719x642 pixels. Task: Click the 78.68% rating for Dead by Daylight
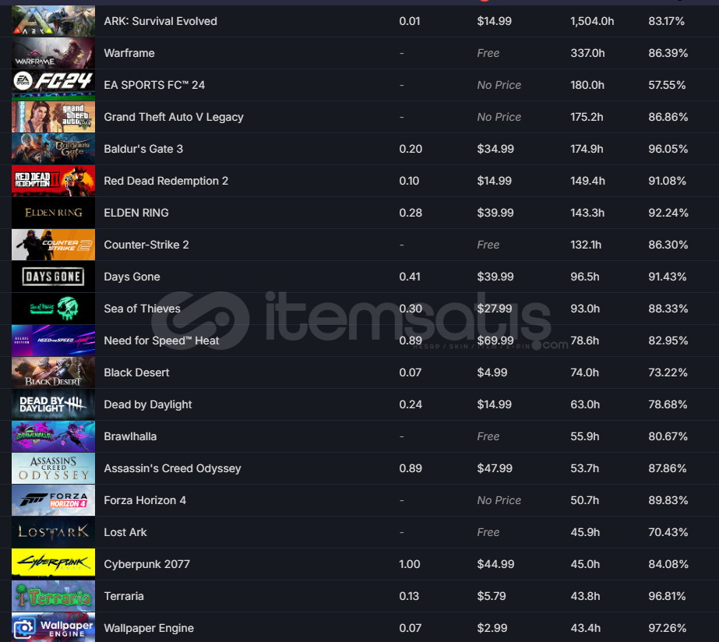tap(668, 404)
